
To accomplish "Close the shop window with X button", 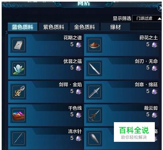I will (x=160, y=8).
